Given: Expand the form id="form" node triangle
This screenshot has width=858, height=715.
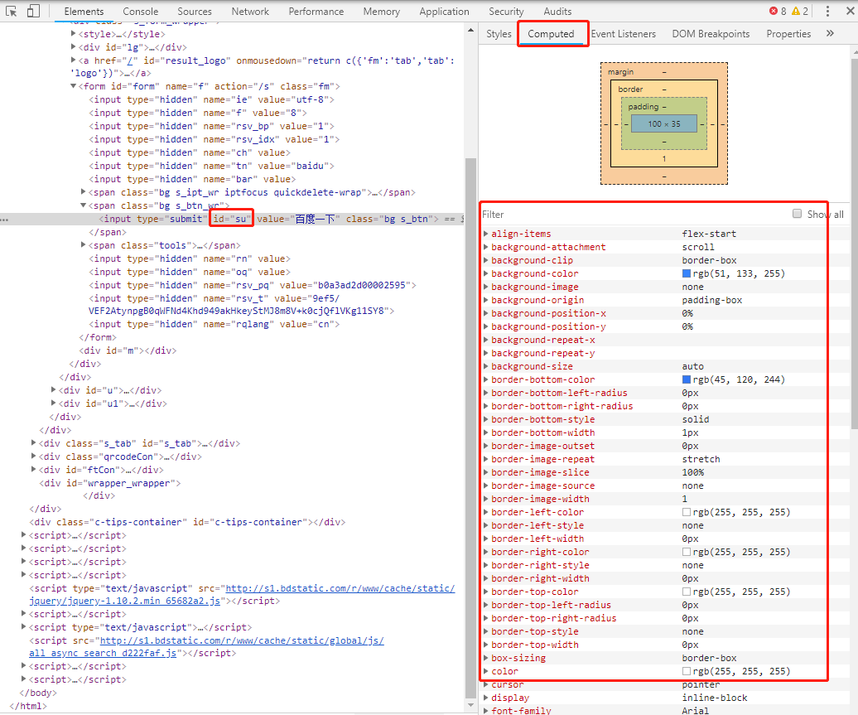Looking at the screenshot, I should [x=74, y=86].
